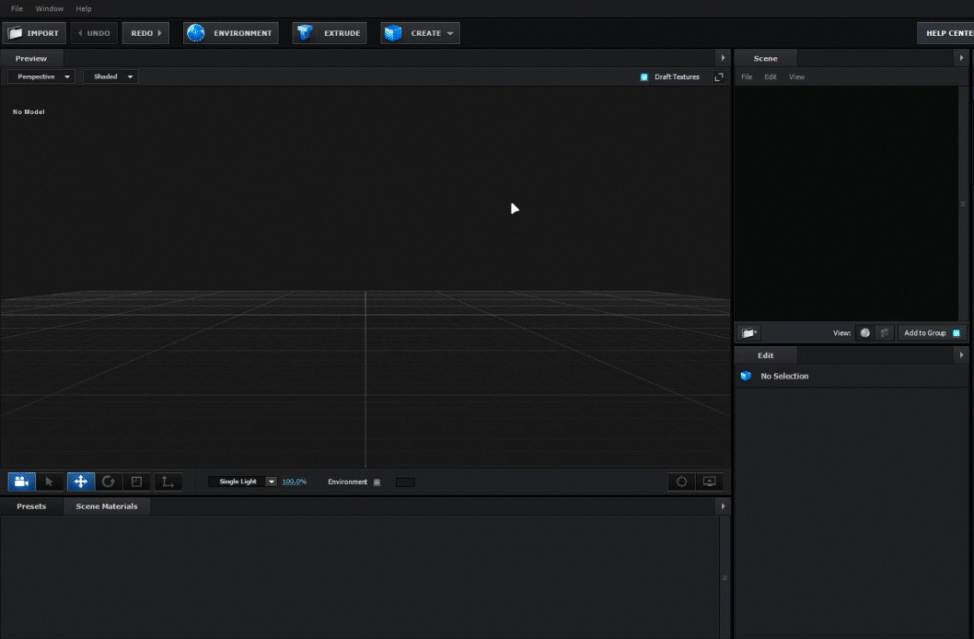Image resolution: width=974 pixels, height=639 pixels.
Task: Select the Edit panel tab
Action: pyautogui.click(x=765, y=355)
